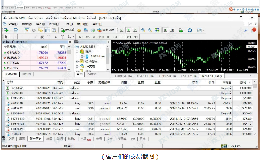This screenshot has width=262, height=161.
Task: Open periods dropdown arrow
Action: click(x=194, y=30)
